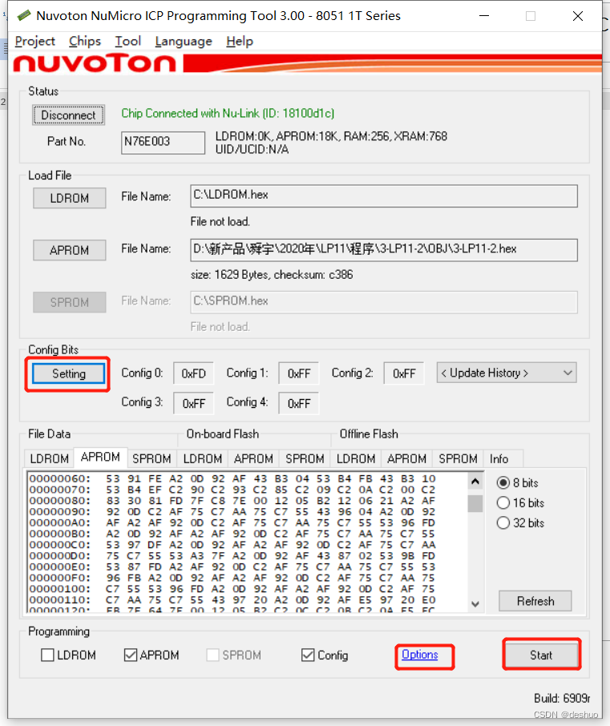Click hex row address 000000F0
The width and height of the screenshot is (610, 726).
tap(59, 578)
